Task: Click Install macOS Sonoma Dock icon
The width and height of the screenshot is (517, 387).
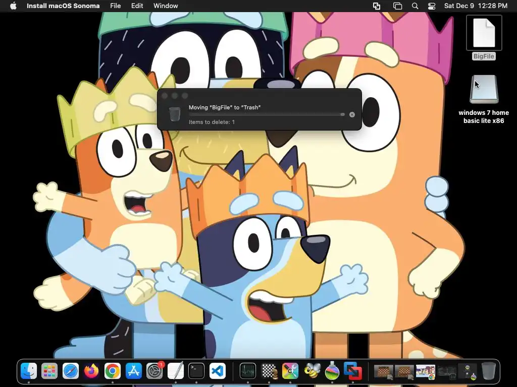Action: 332,371
